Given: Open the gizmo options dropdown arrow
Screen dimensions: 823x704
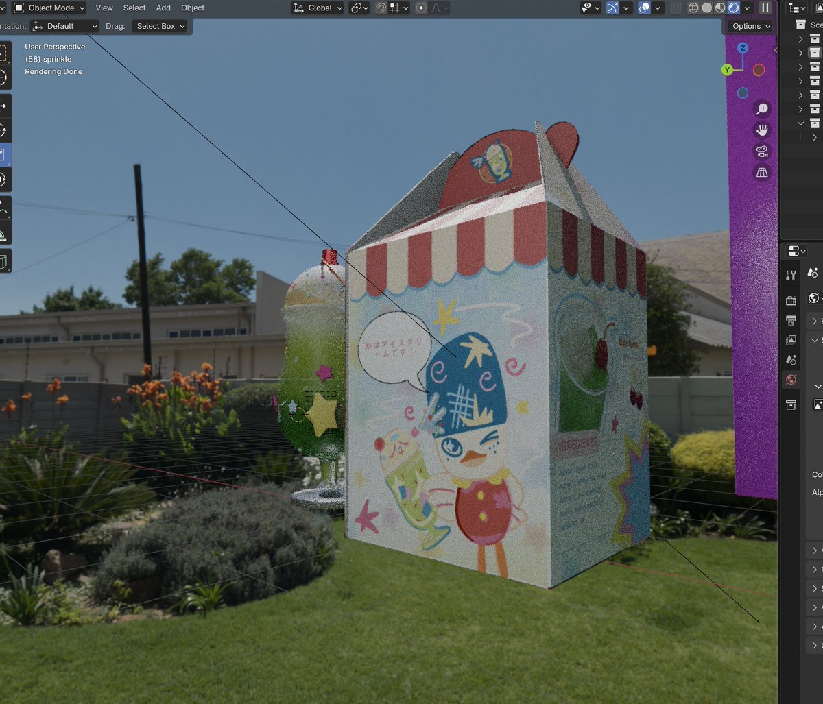Looking at the screenshot, I should tap(626, 8).
